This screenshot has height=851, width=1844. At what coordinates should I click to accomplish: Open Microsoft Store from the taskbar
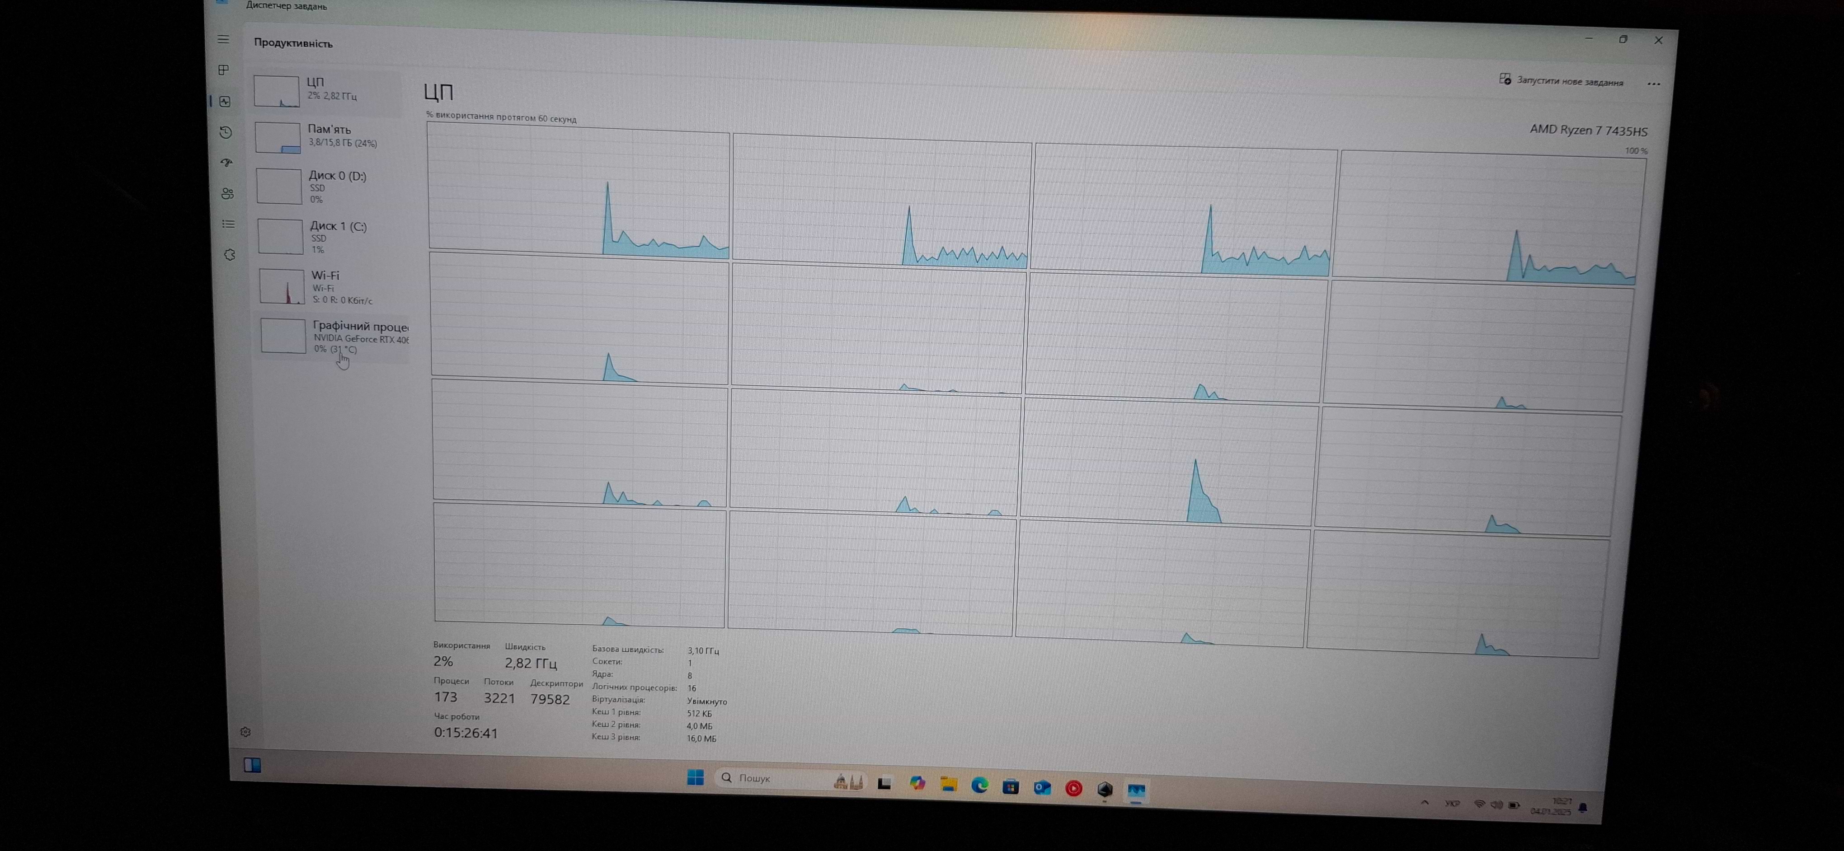pos(1011,787)
